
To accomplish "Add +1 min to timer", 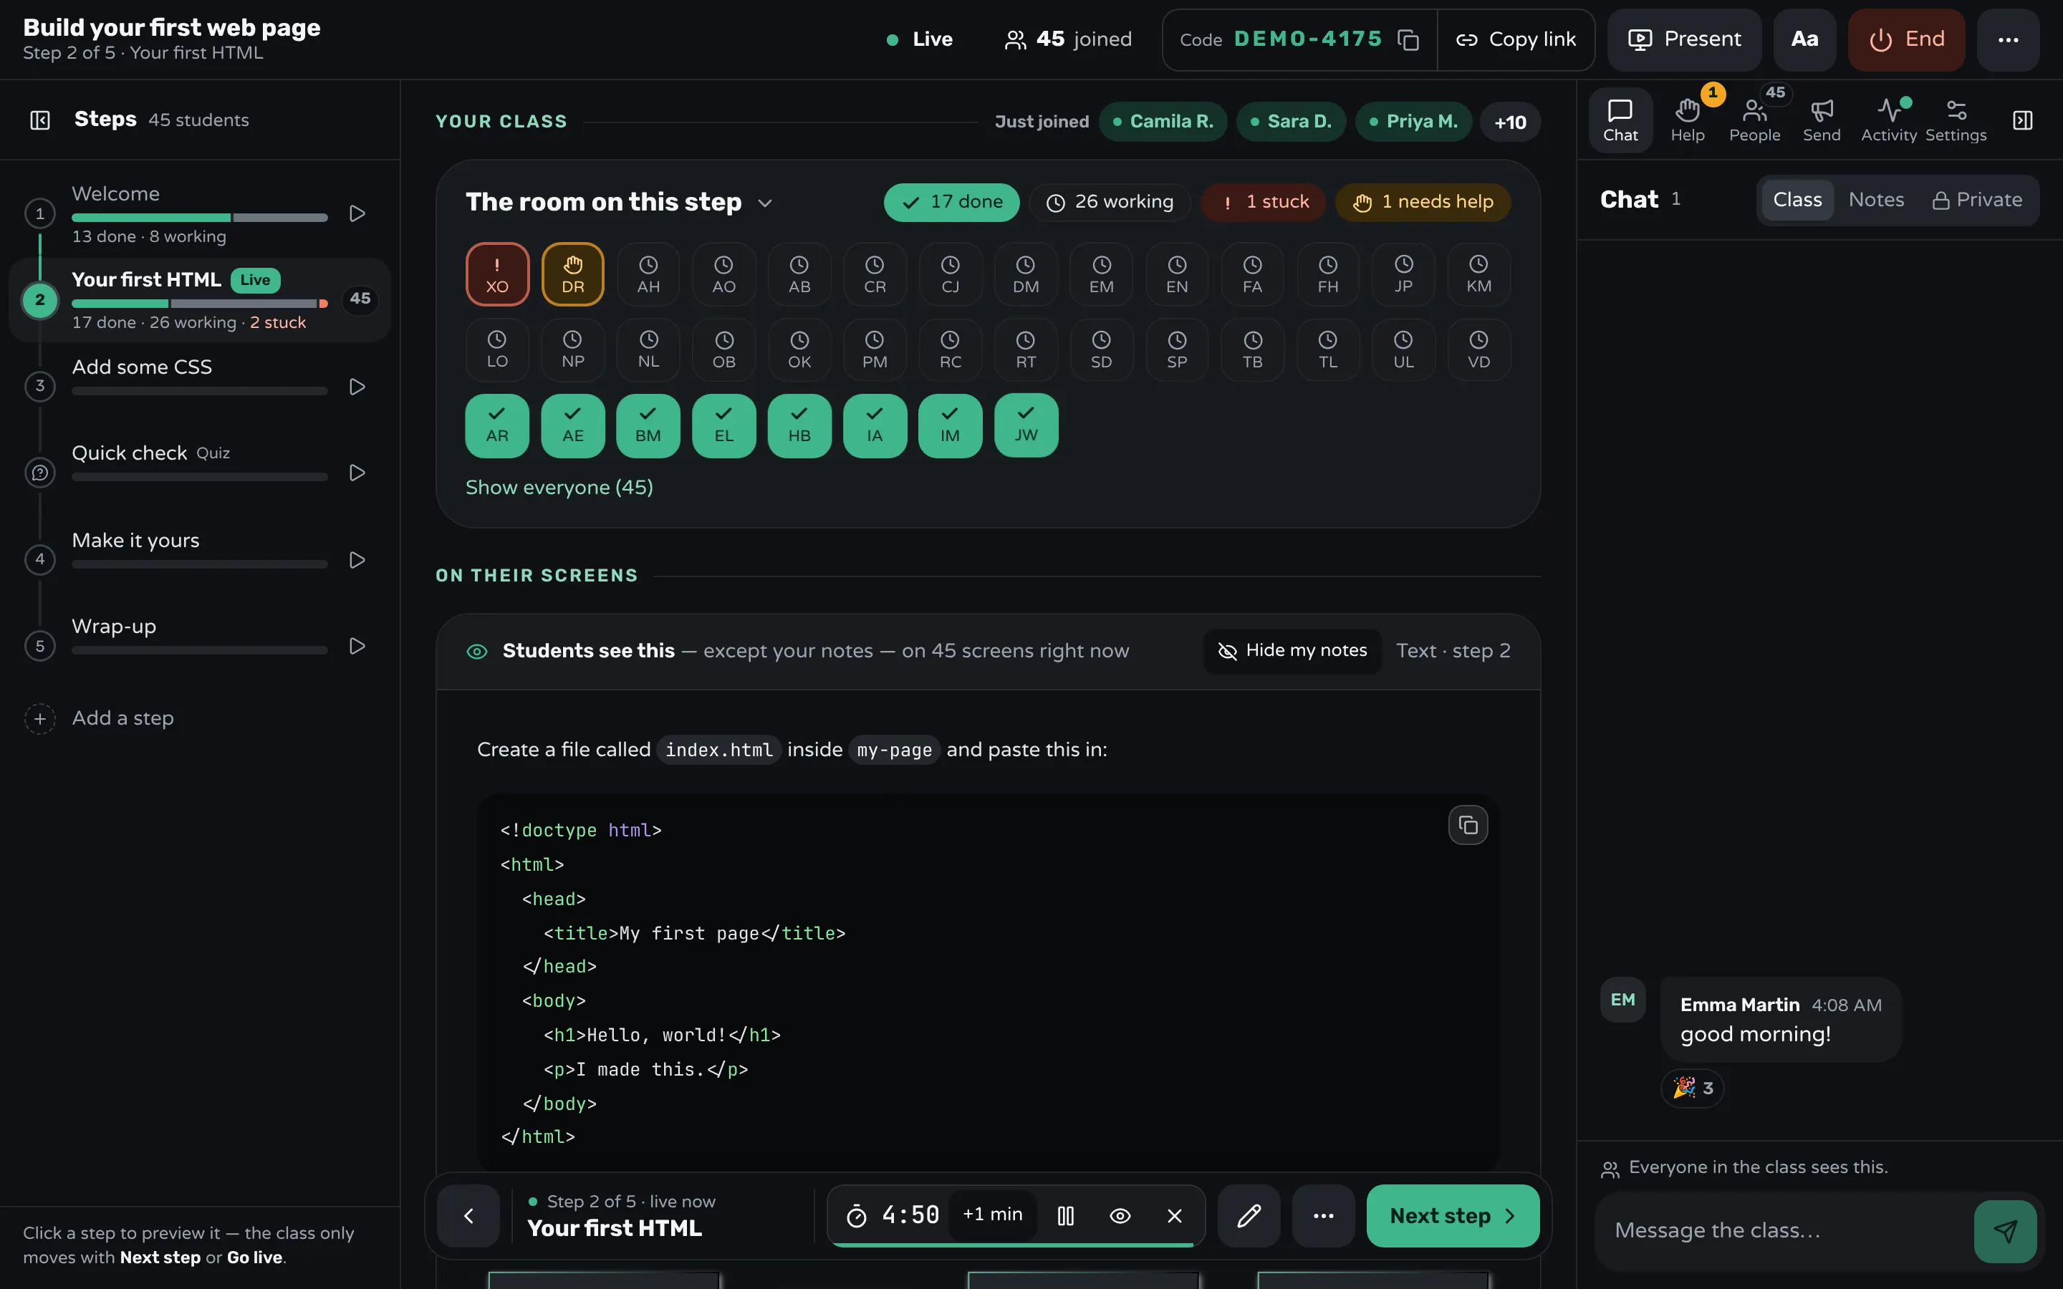I will tap(992, 1215).
